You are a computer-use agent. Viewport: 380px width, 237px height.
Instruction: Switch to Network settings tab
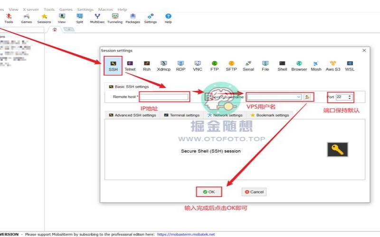(x=225, y=115)
